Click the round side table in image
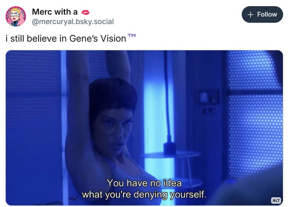 (x=170, y=156)
